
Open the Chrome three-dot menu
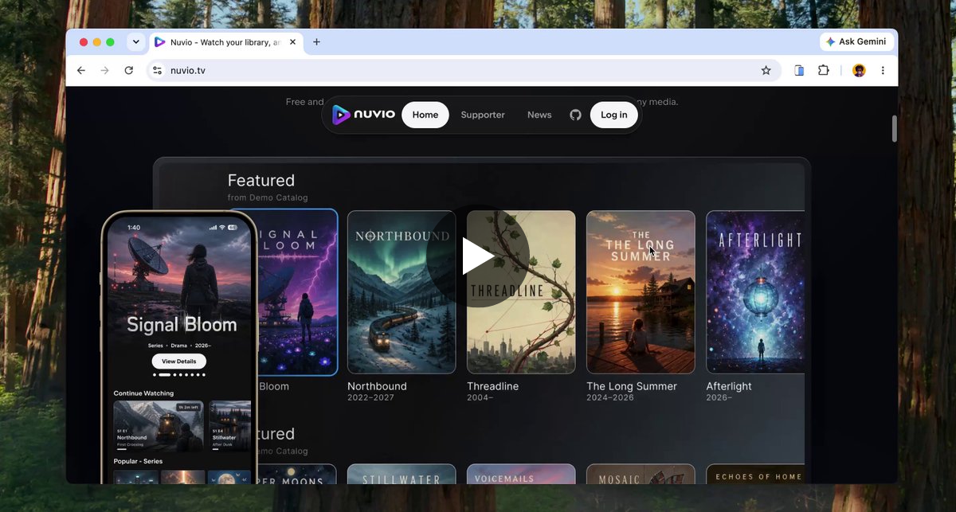[883, 70]
